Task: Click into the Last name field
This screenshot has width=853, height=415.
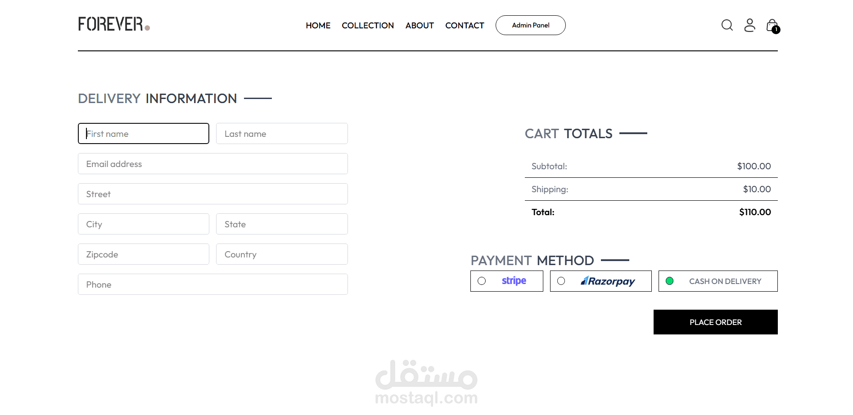Action: [x=282, y=134]
